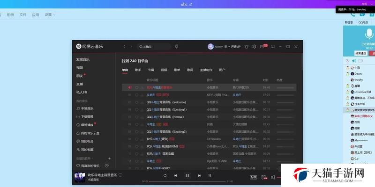Viewport: 375px width, 187px height.
Task: Show lyrics with the 词 button
Action: (210, 176)
